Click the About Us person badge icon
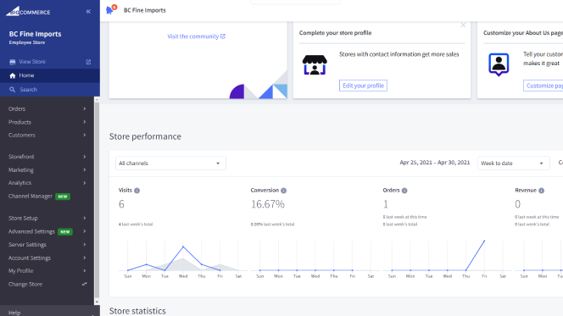 click(x=499, y=64)
